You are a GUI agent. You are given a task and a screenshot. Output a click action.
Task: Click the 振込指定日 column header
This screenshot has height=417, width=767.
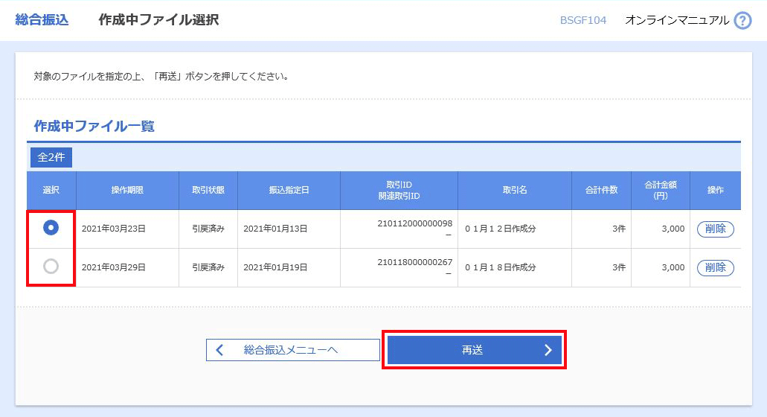pos(289,191)
